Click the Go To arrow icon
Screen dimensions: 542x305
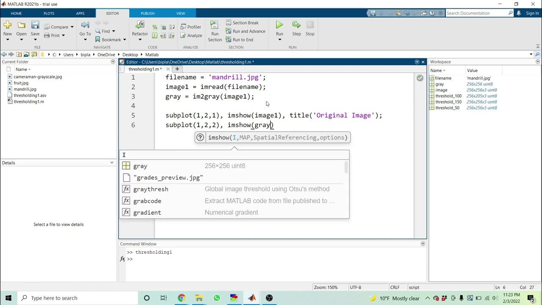[85, 25]
